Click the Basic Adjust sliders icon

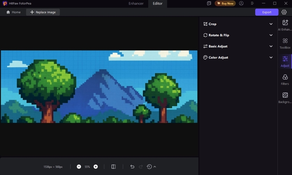coord(205,46)
